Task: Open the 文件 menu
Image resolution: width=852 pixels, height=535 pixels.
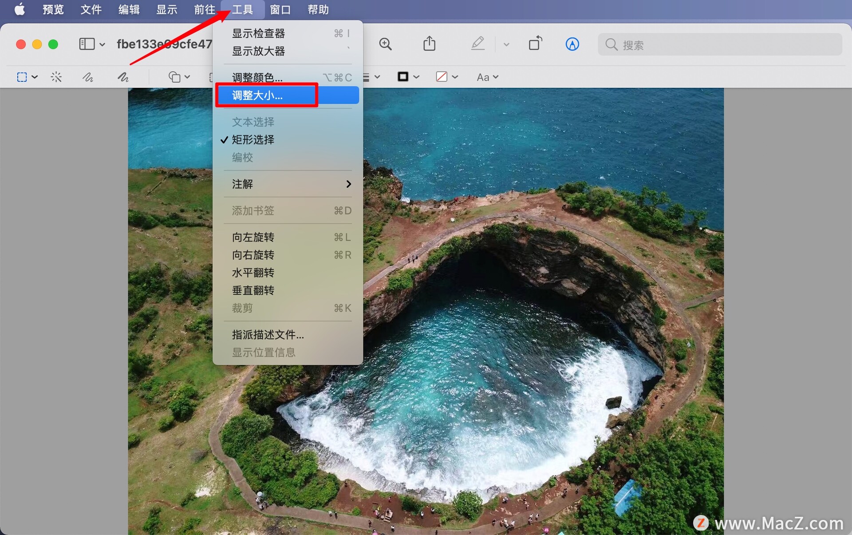Action: 91,9
